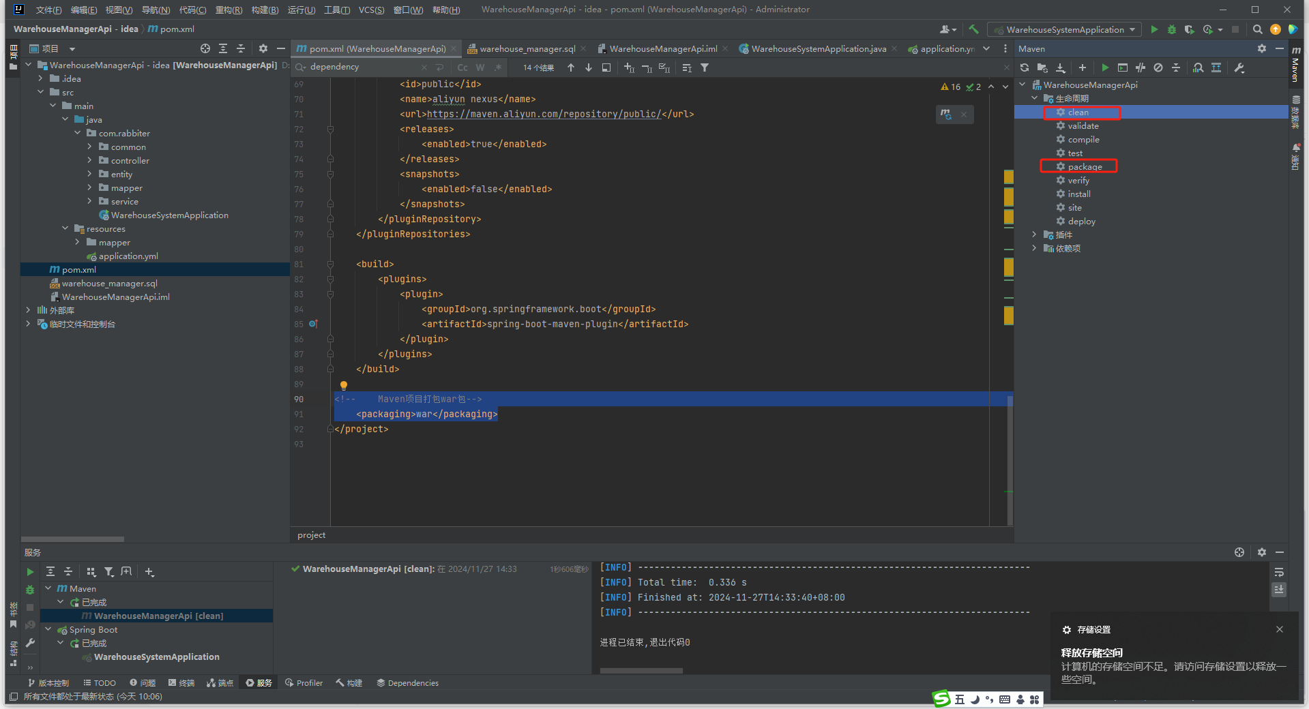Open the Profiler tool window button

point(304,682)
